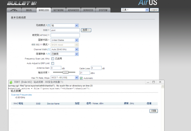
Task: Switch to the NETWORK tab
Action: [58, 10]
